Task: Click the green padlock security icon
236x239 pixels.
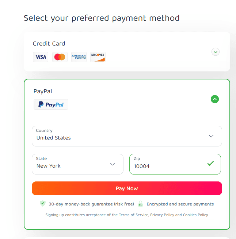Action: (140, 204)
